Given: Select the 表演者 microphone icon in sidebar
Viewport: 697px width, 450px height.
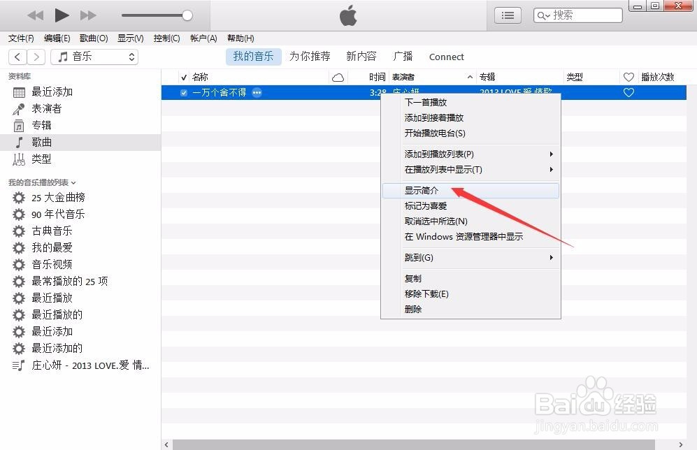Looking at the screenshot, I should [20, 108].
